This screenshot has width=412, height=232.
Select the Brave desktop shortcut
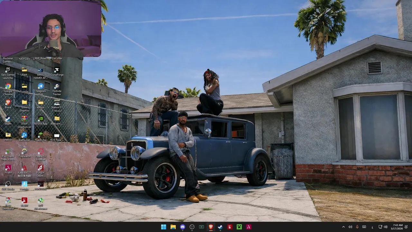coord(8,104)
